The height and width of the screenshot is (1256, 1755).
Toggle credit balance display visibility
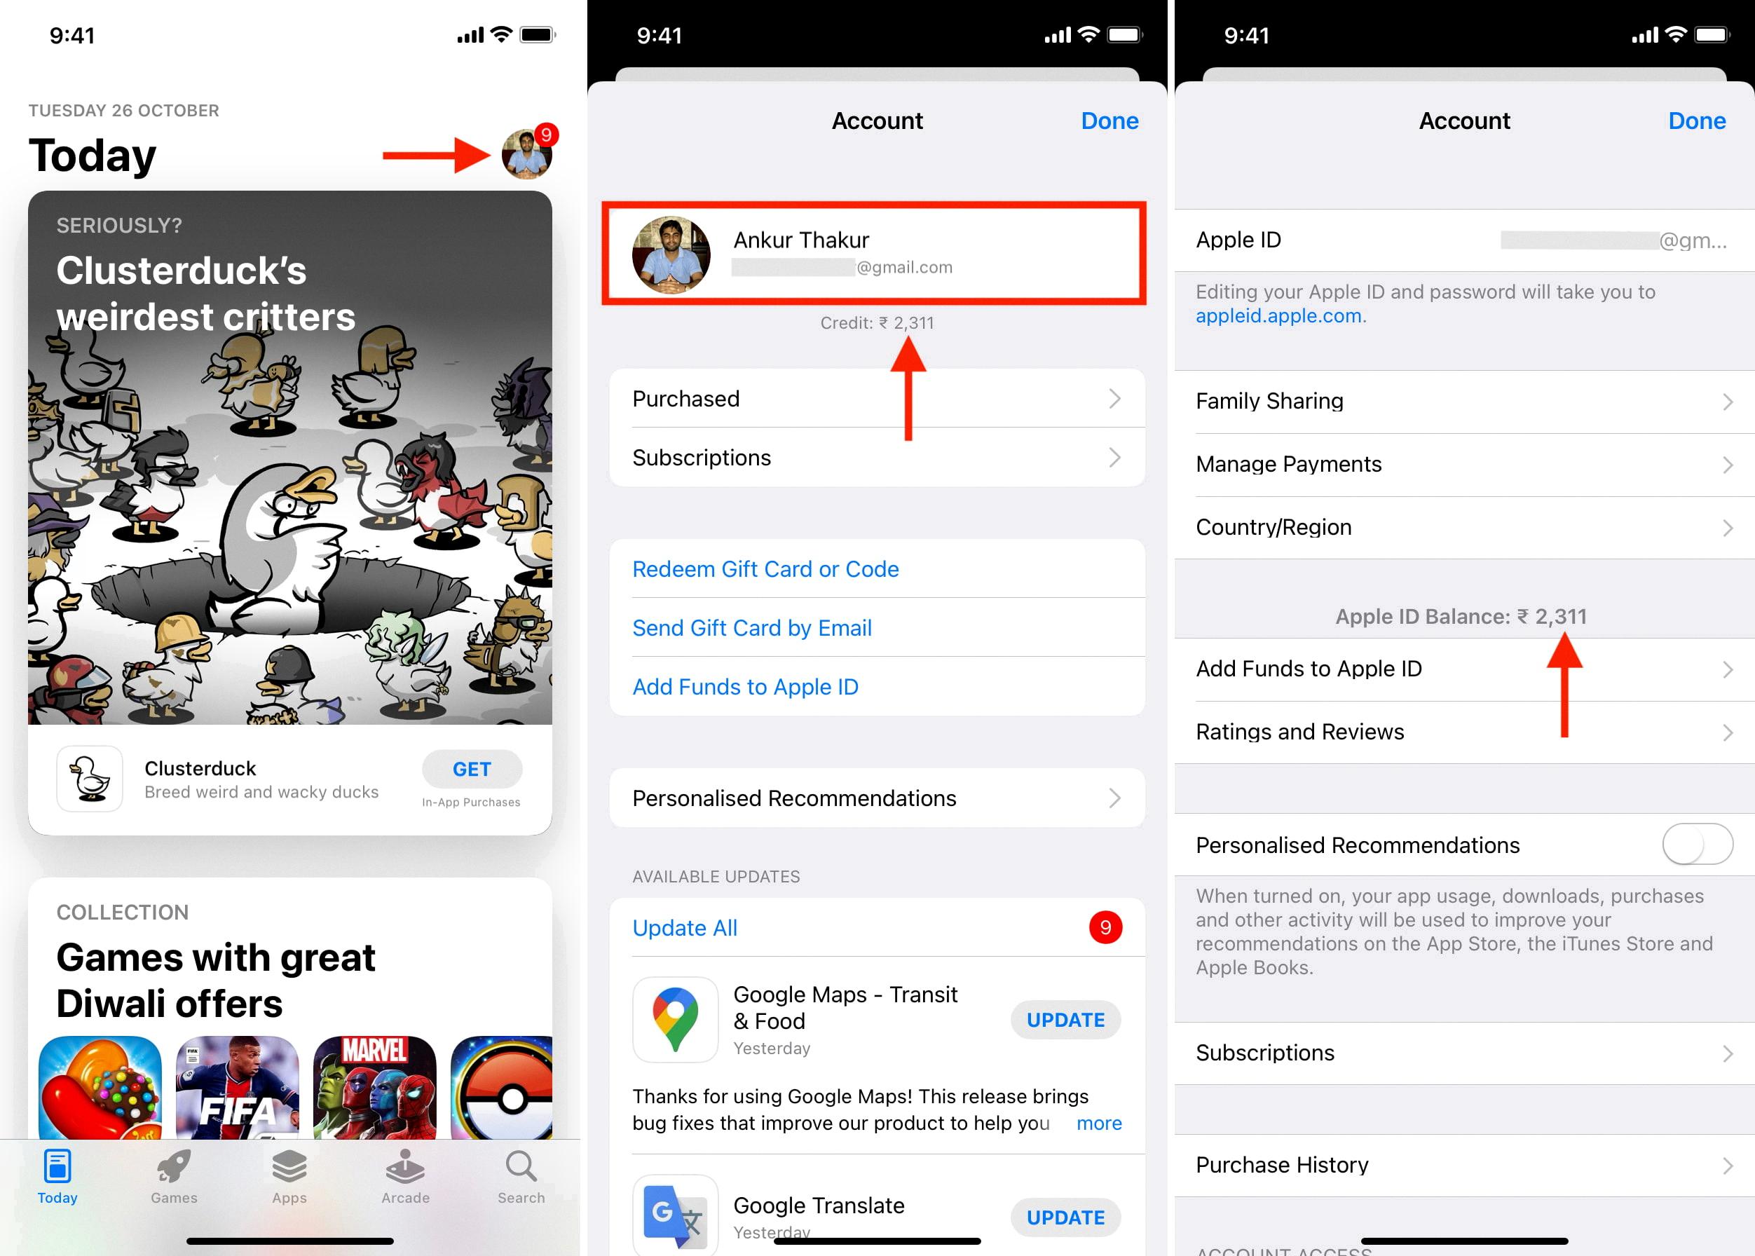click(875, 322)
